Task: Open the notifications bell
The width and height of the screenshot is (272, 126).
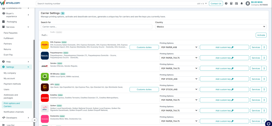Action: click(241, 3)
